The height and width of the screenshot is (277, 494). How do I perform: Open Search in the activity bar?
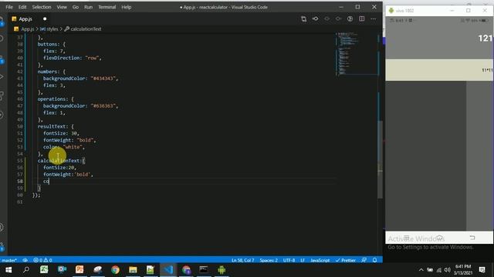click(x=2, y=38)
